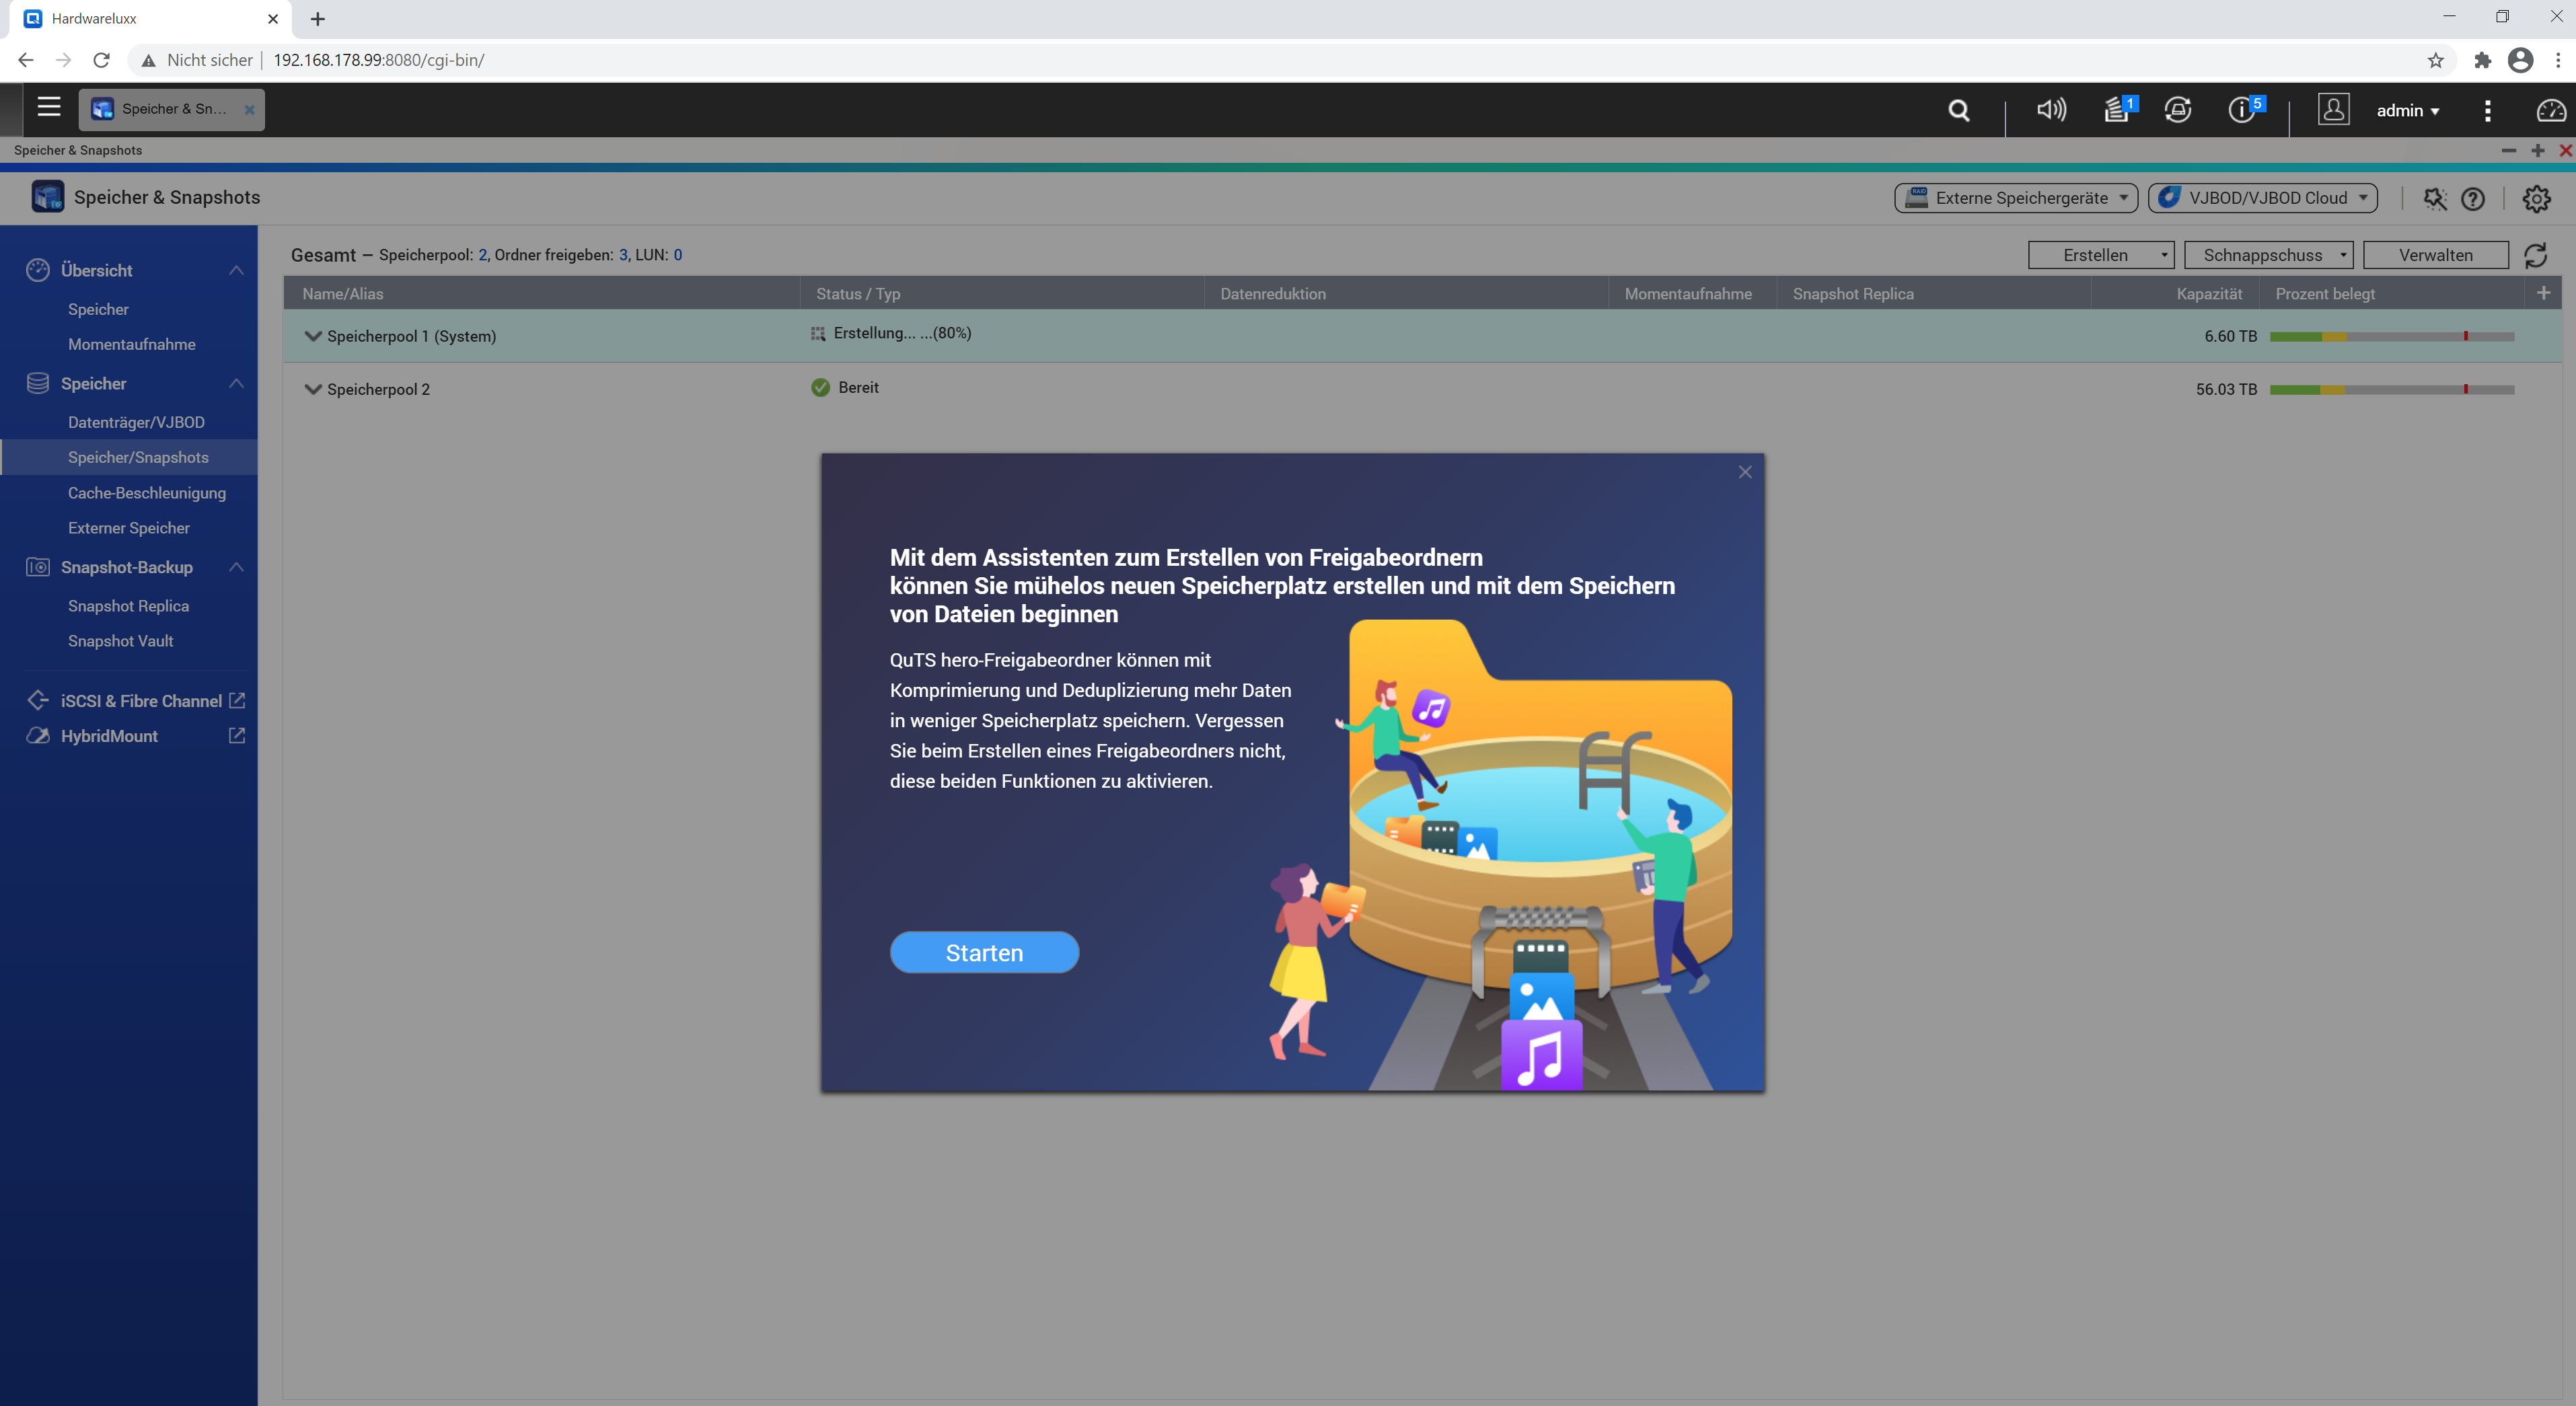Click the Speicherpool 2 usage bar
The image size is (2576, 1406).
[2391, 389]
